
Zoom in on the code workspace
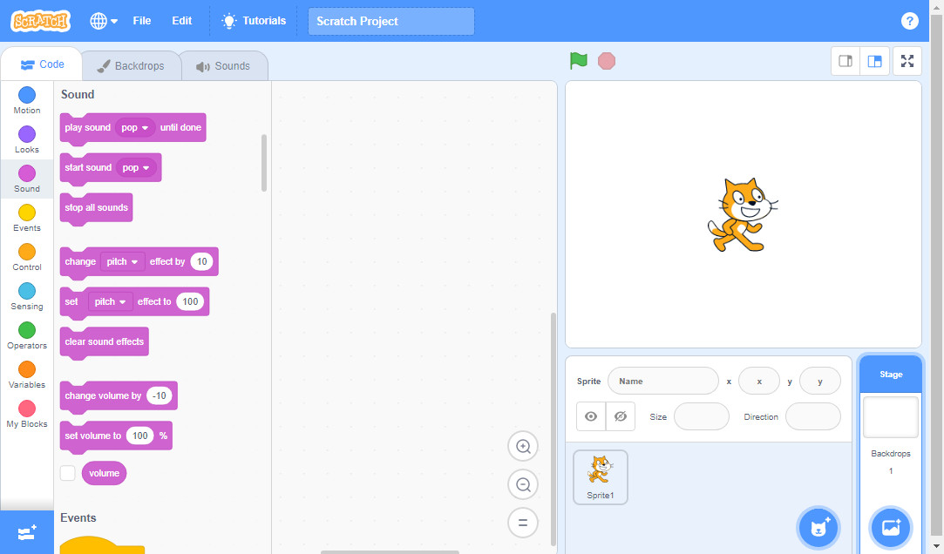pyautogui.click(x=523, y=446)
